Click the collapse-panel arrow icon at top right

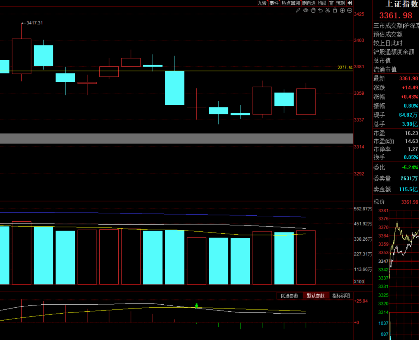click(x=350, y=3)
